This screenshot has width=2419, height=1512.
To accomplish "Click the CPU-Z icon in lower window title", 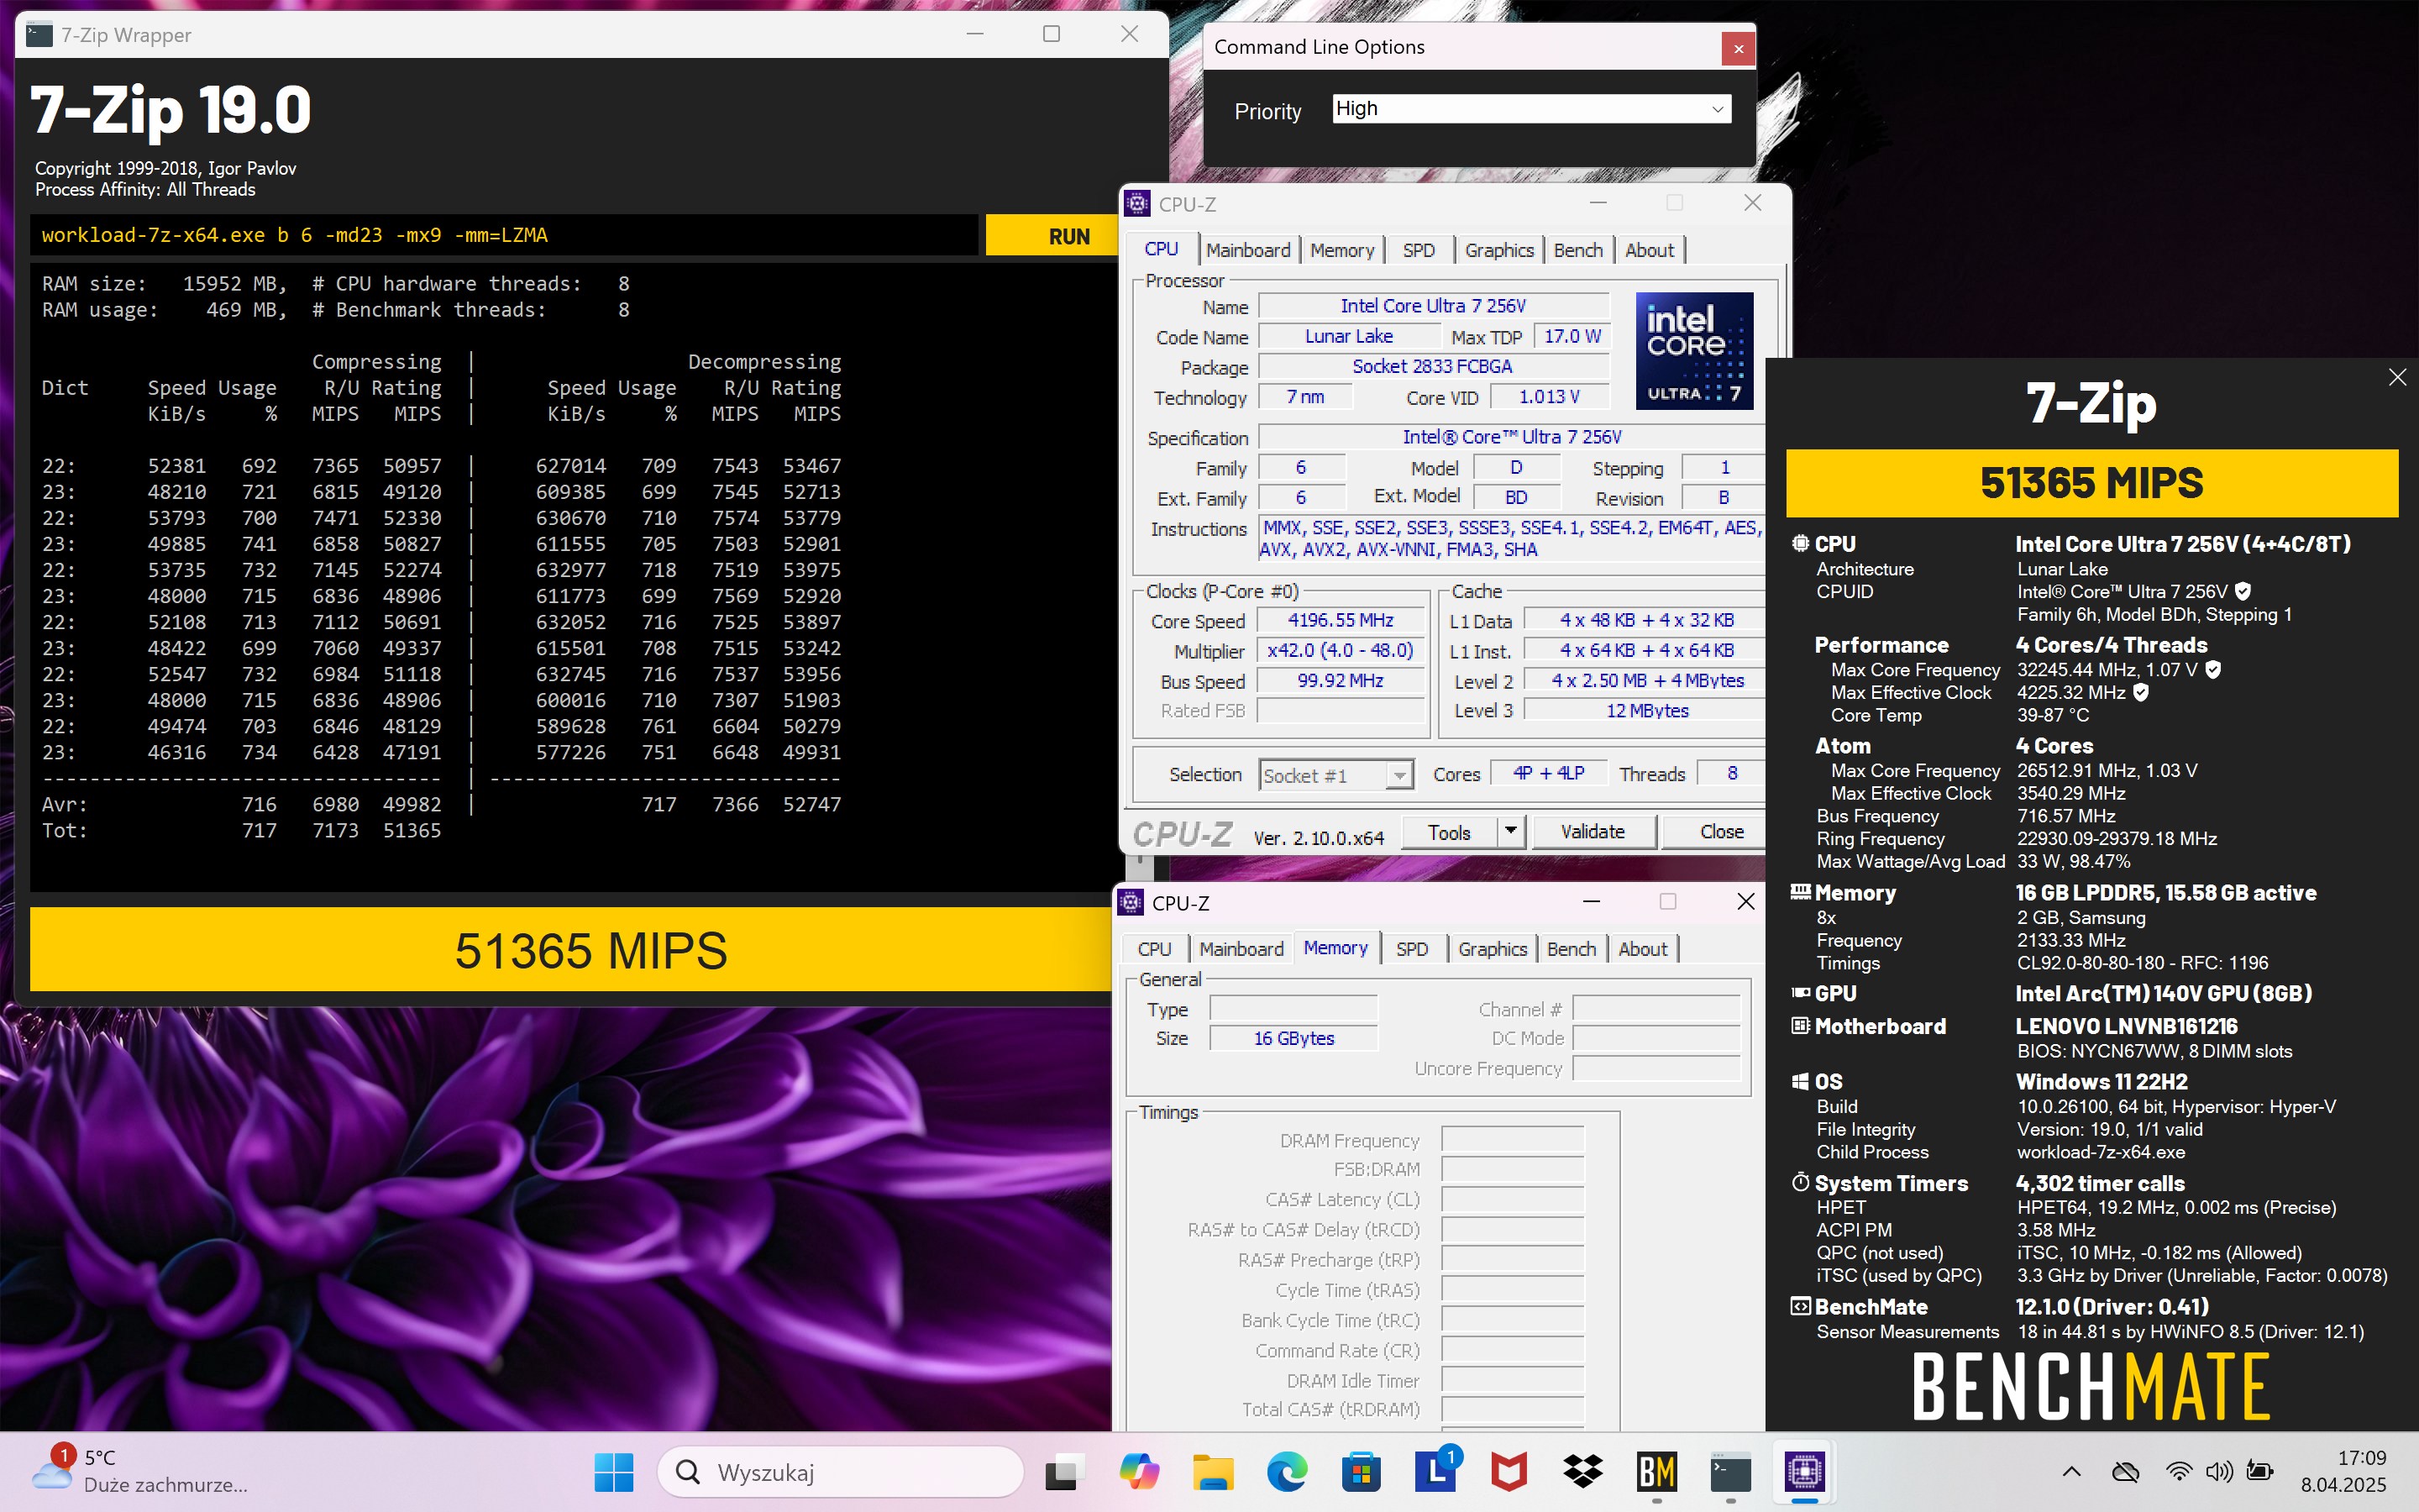I will click(x=1131, y=902).
